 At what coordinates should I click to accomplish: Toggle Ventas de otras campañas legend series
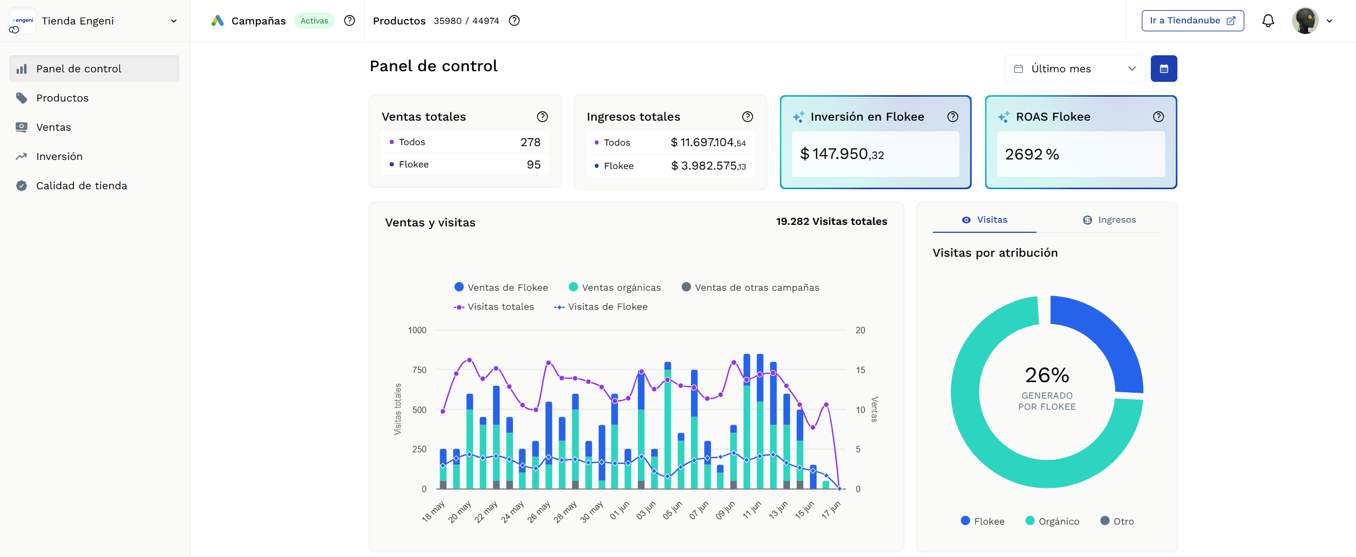(750, 288)
